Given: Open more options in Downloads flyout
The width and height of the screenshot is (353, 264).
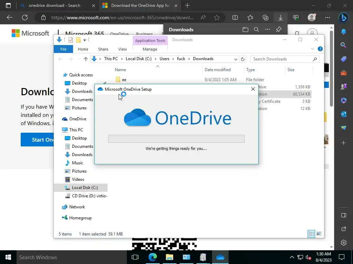Looking at the screenshot, I should [x=268, y=30].
